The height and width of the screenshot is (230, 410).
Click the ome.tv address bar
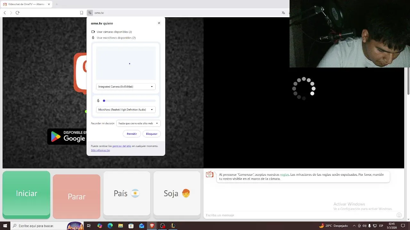[x=186, y=13]
